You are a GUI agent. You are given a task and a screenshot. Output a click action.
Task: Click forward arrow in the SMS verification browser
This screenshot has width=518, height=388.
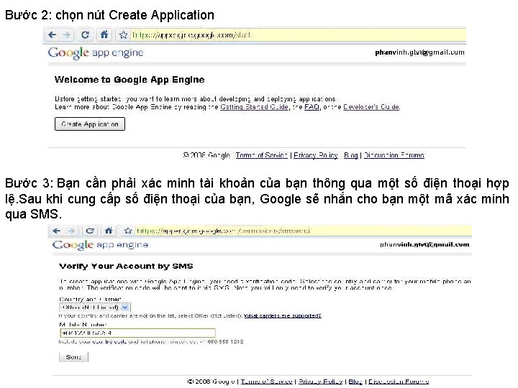coord(71,231)
